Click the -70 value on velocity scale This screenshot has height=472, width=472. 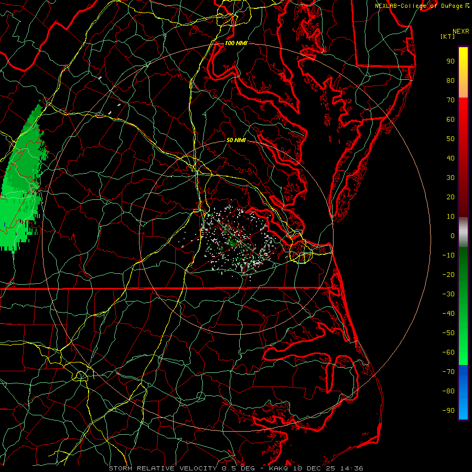click(448, 372)
